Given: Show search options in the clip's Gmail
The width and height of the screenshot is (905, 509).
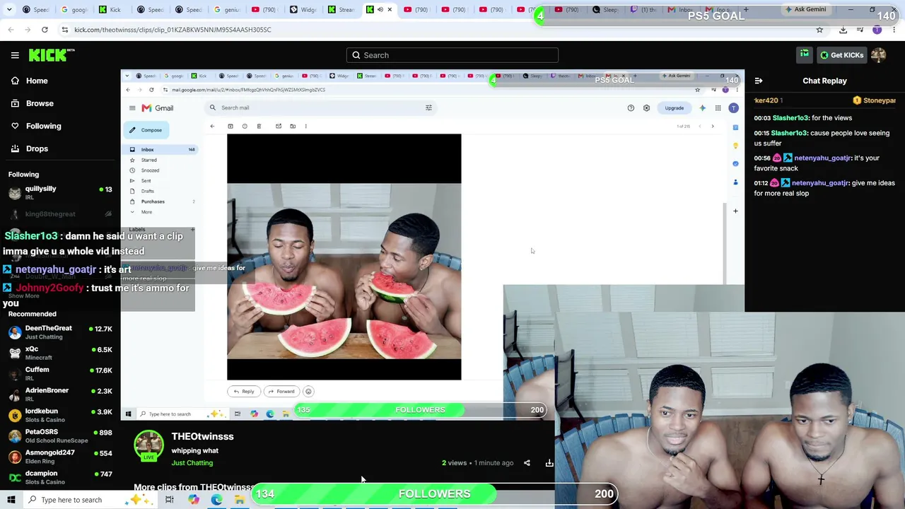Looking at the screenshot, I should (428, 107).
